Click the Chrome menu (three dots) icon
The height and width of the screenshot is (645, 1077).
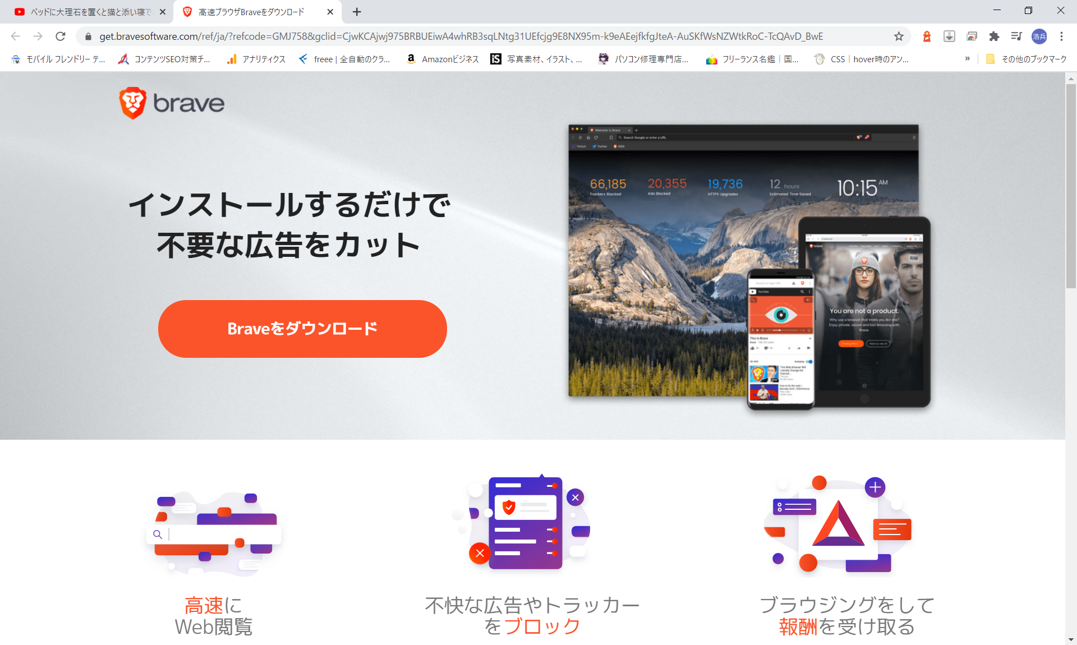coord(1062,36)
